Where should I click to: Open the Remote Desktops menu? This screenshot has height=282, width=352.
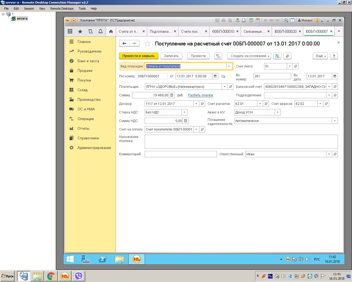(x=62, y=9)
